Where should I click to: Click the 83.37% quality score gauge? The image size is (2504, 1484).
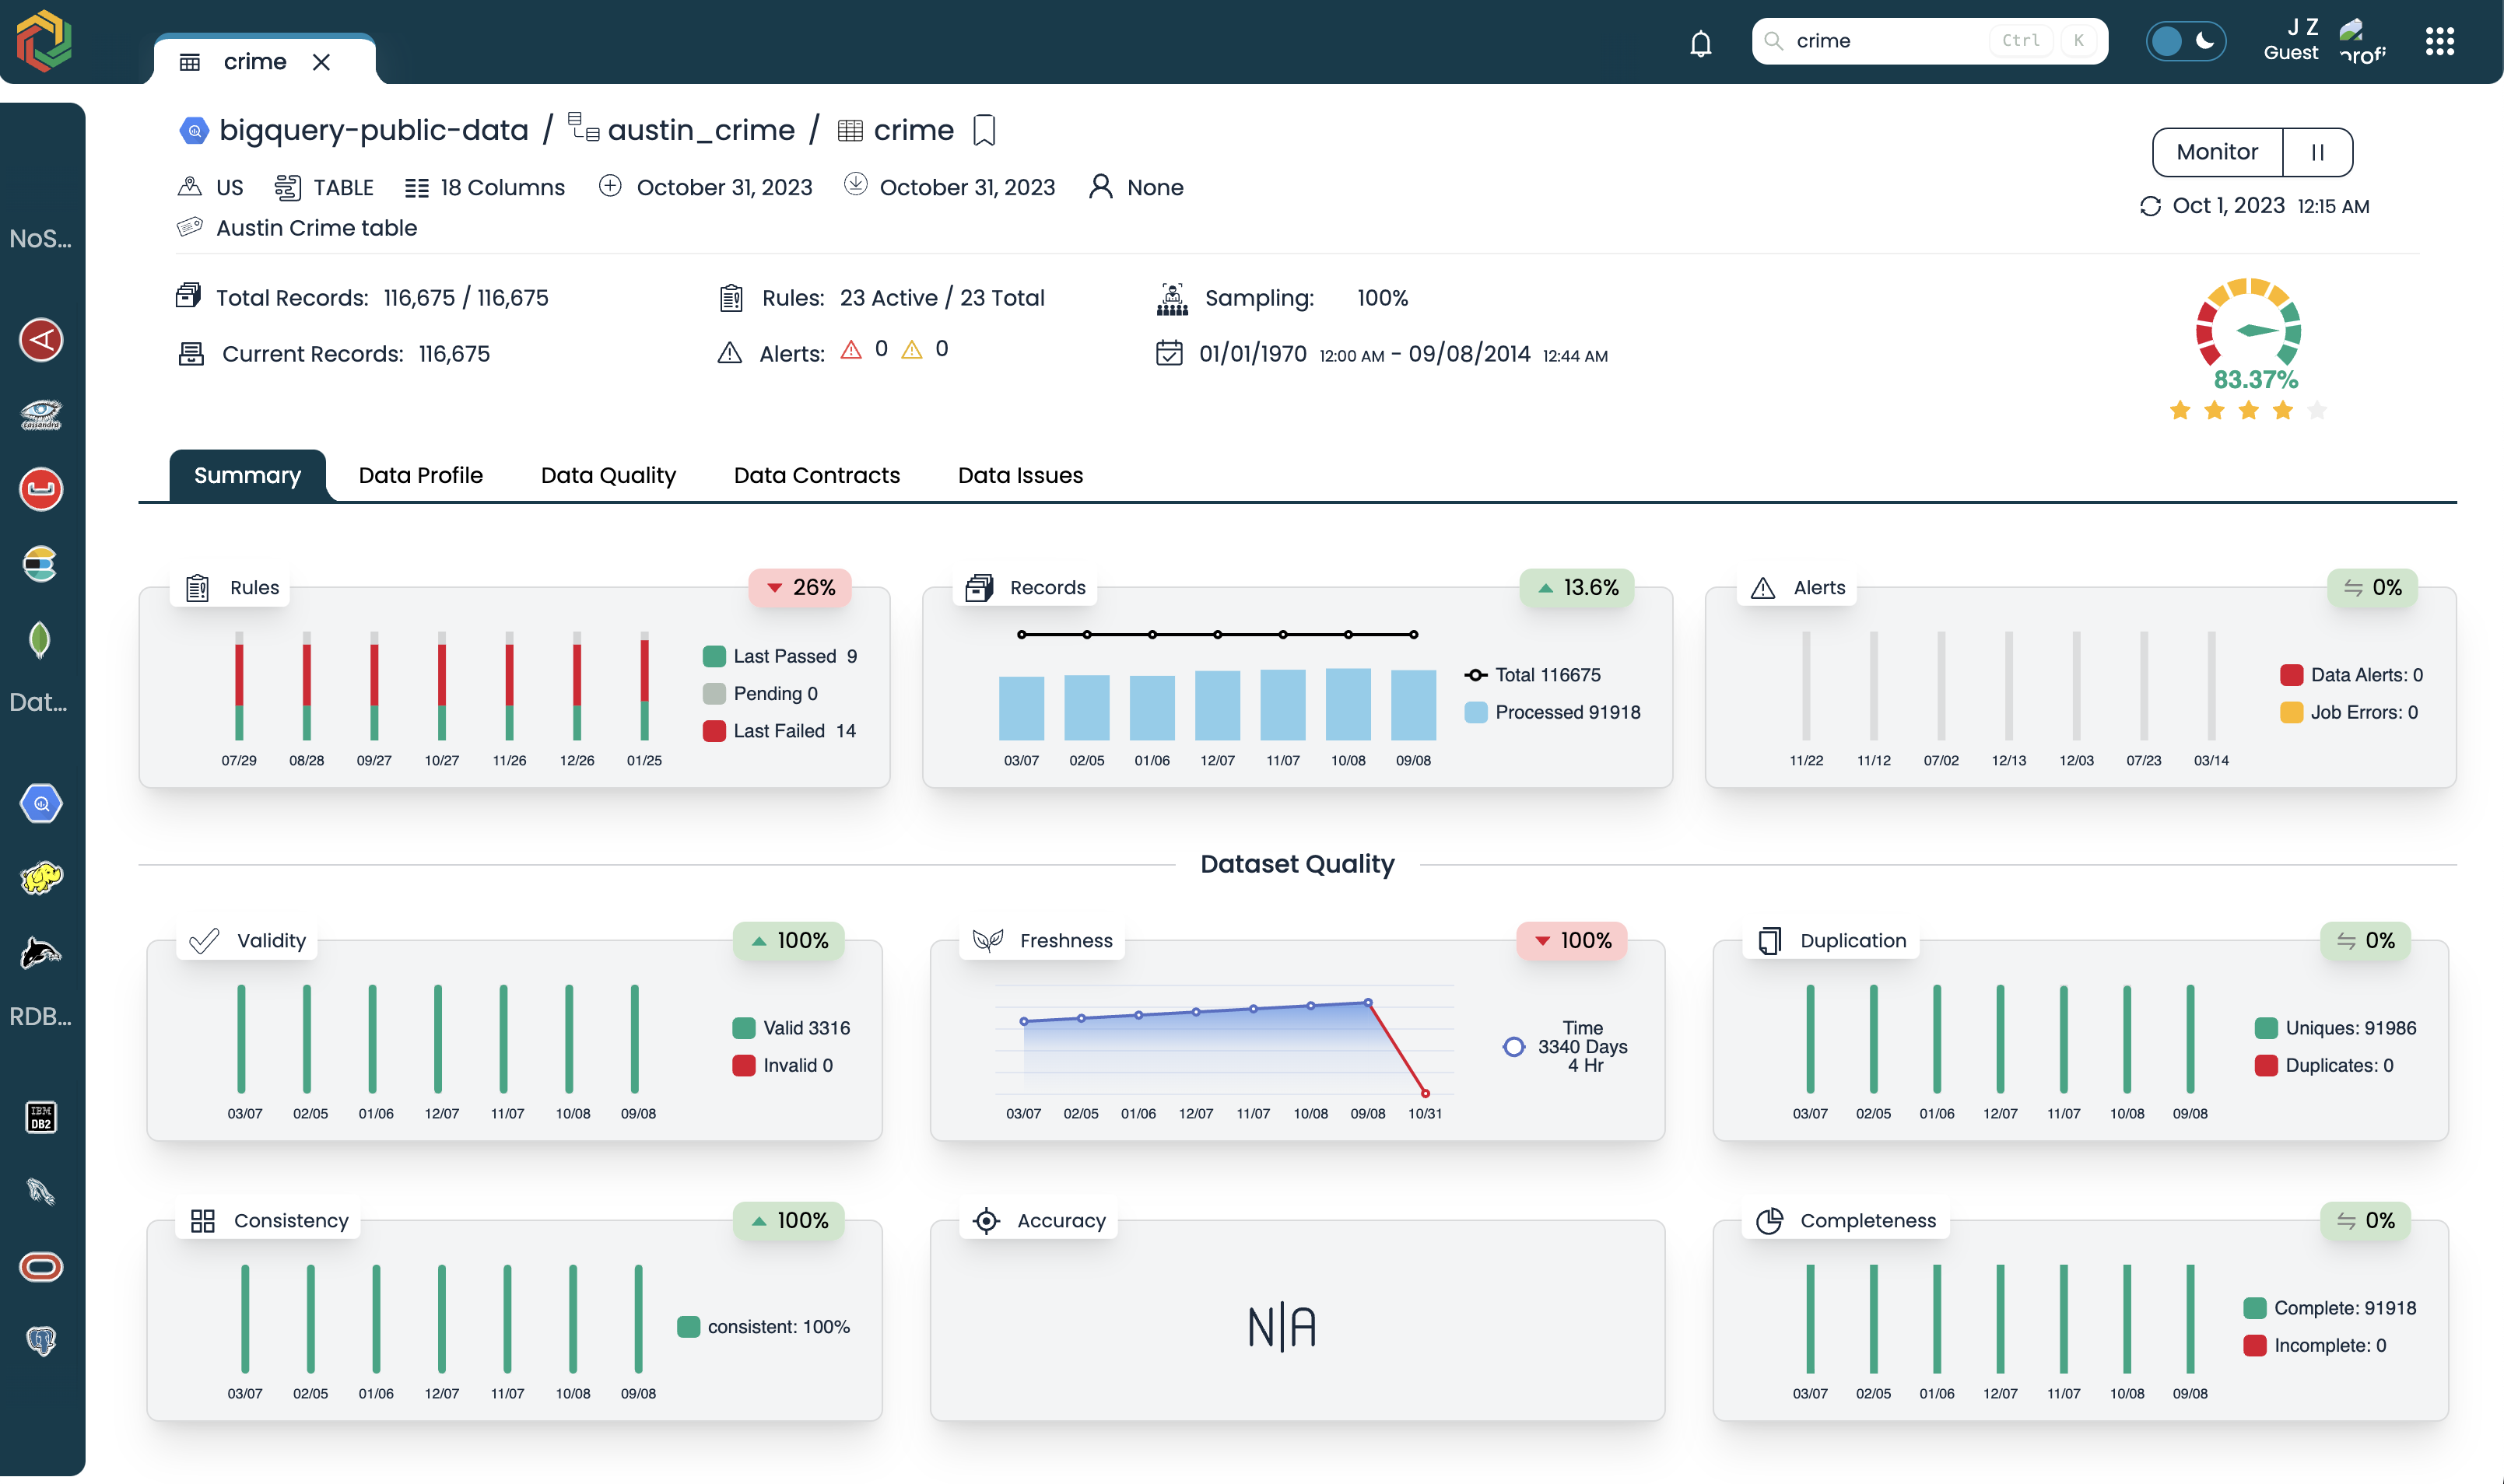click(2249, 335)
